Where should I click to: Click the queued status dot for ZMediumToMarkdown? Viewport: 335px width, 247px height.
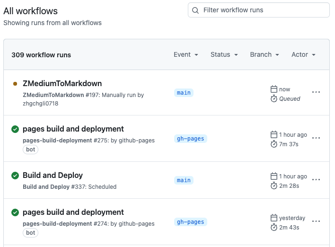[15, 84]
